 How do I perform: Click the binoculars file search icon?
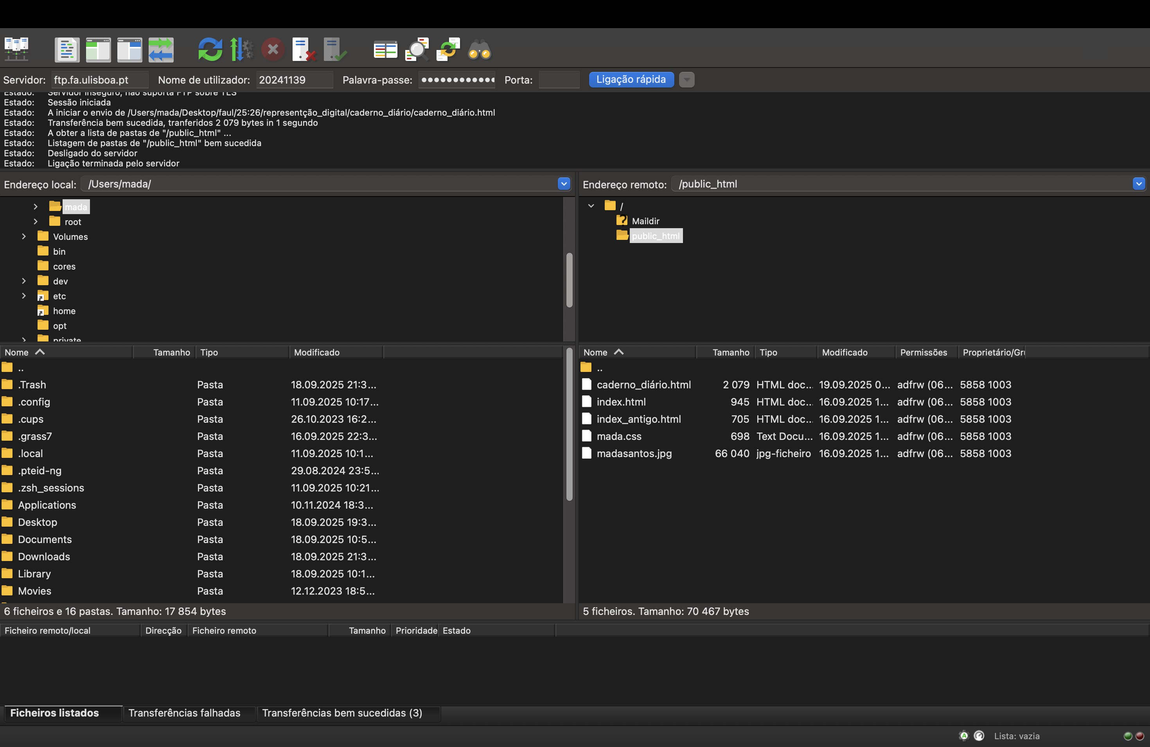pyautogui.click(x=479, y=49)
